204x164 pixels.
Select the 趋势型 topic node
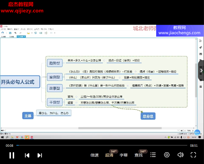click(55, 63)
